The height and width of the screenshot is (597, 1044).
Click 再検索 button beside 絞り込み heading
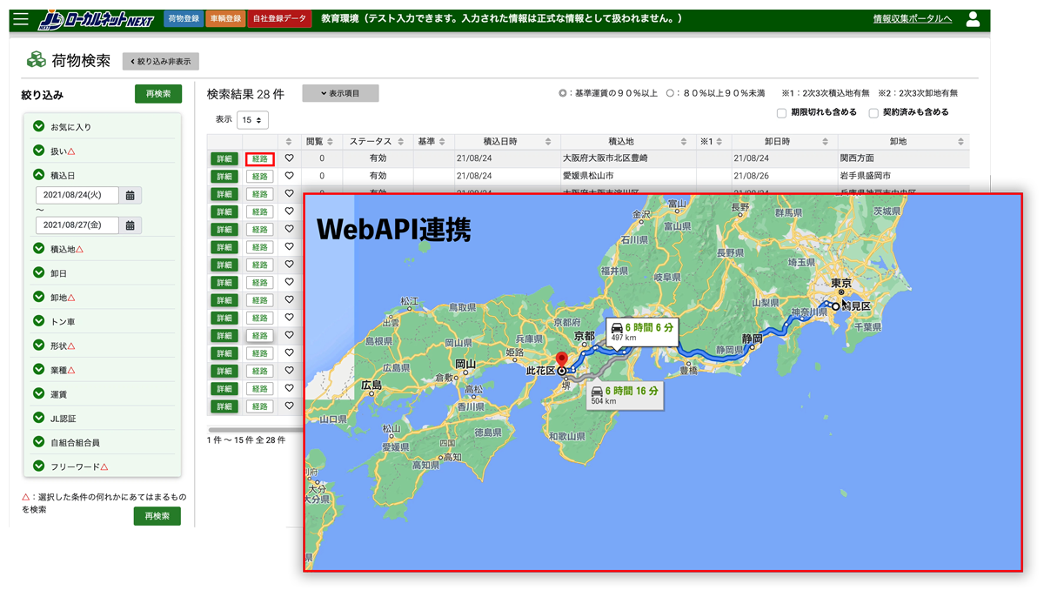tap(158, 94)
